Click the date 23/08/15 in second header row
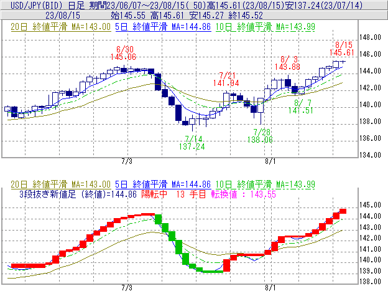Screen dimensions: 388x296 click(63, 16)
